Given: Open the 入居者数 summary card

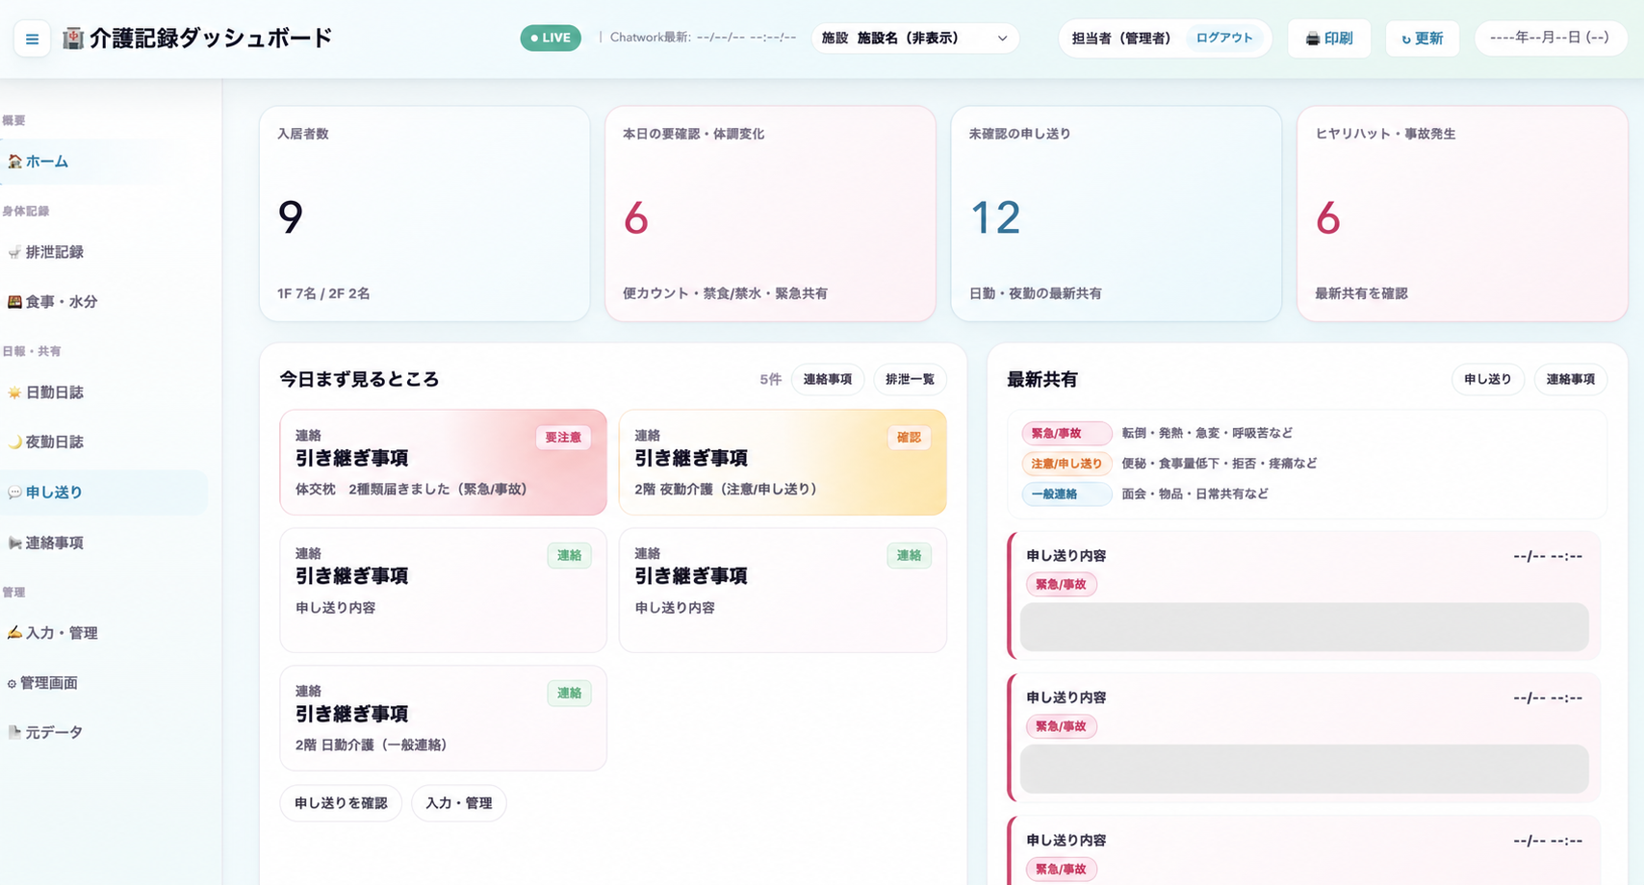Looking at the screenshot, I should tap(424, 214).
